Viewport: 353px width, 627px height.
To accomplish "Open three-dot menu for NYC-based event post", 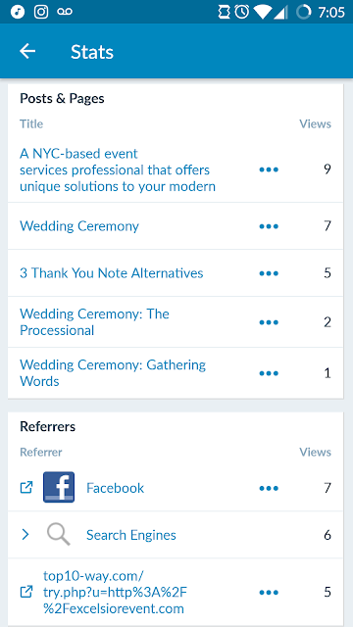I will pos(269,169).
